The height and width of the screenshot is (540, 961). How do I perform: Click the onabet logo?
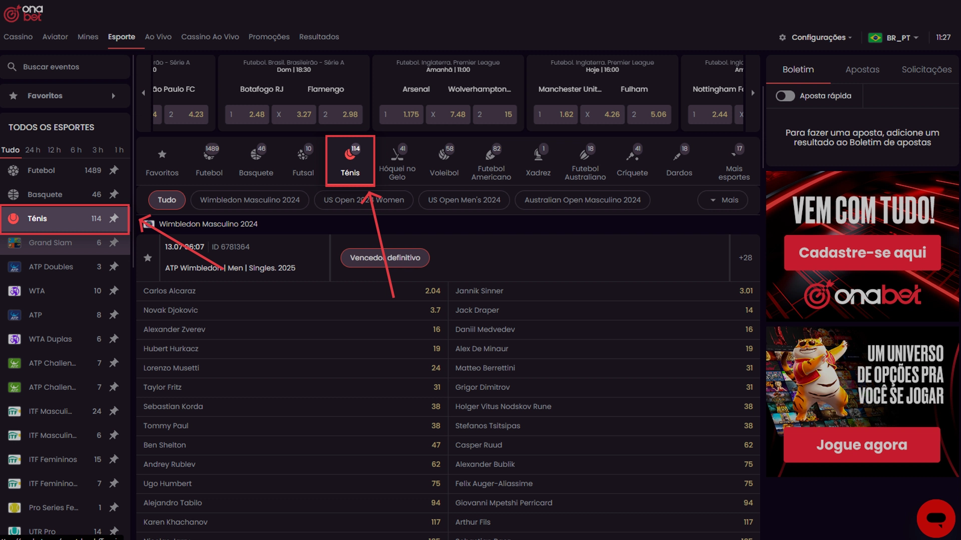(23, 13)
